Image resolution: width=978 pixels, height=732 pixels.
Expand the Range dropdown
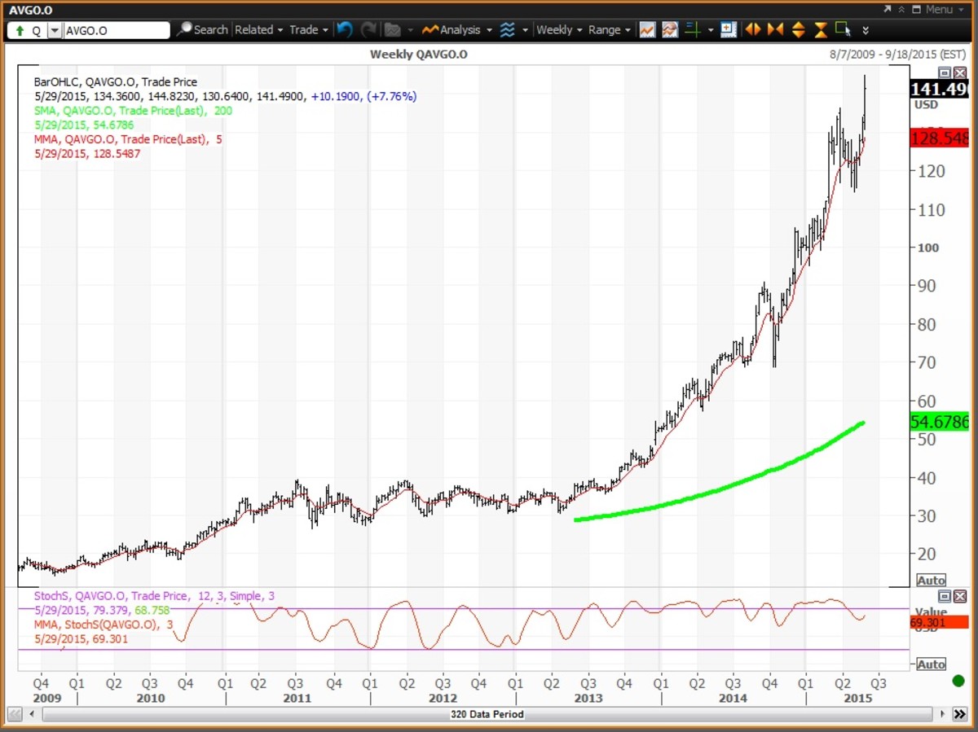pos(609,30)
